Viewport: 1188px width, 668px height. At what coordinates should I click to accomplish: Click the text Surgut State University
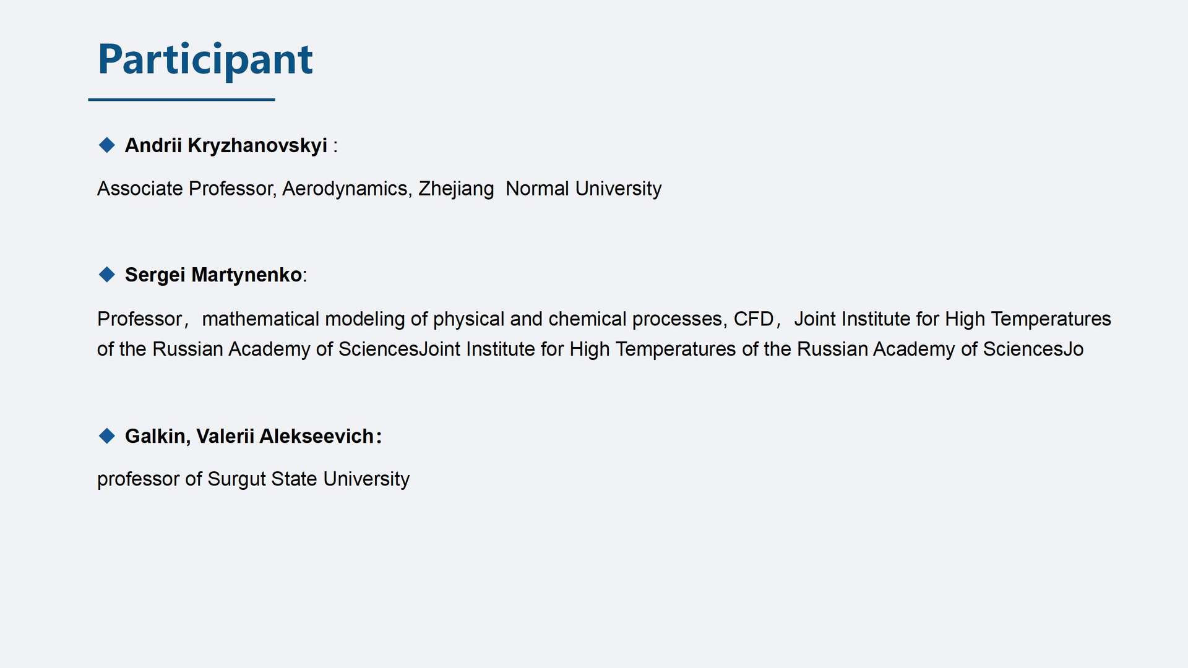pos(308,479)
